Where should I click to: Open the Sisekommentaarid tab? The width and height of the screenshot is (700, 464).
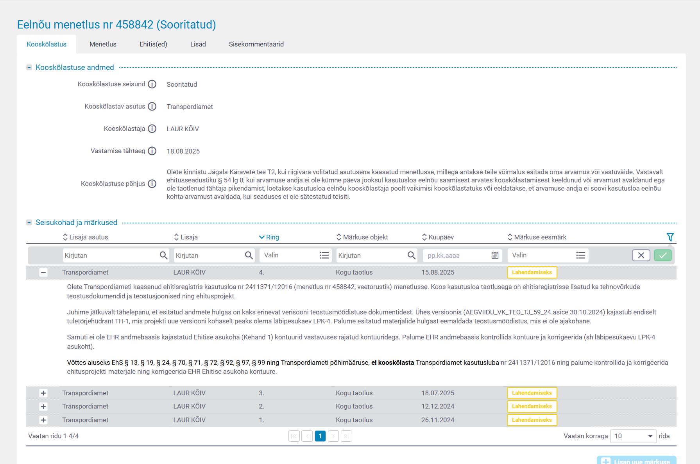click(x=256, y=44)
